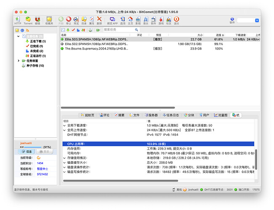Expand the 磁盘写操作统计 row chevron
274x210 pixels.
coord(64,172)
